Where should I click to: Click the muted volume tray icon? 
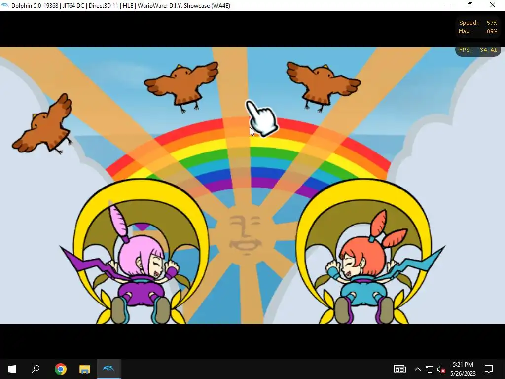tap(441, 369)
